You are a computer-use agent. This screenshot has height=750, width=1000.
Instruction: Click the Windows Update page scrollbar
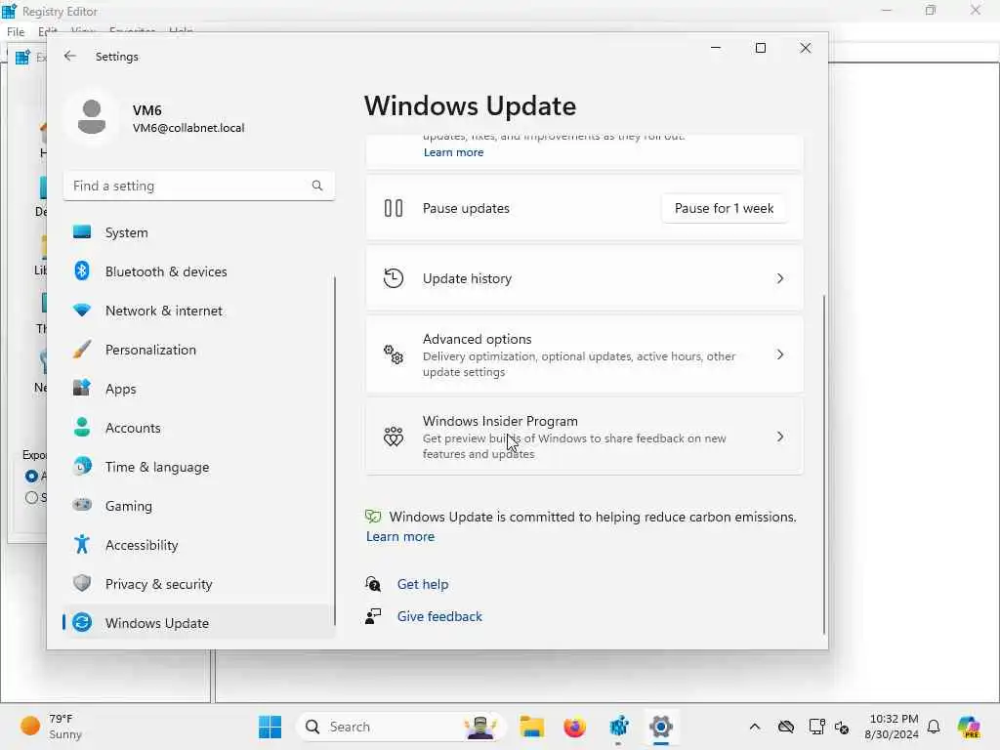[x=824, y=464]
